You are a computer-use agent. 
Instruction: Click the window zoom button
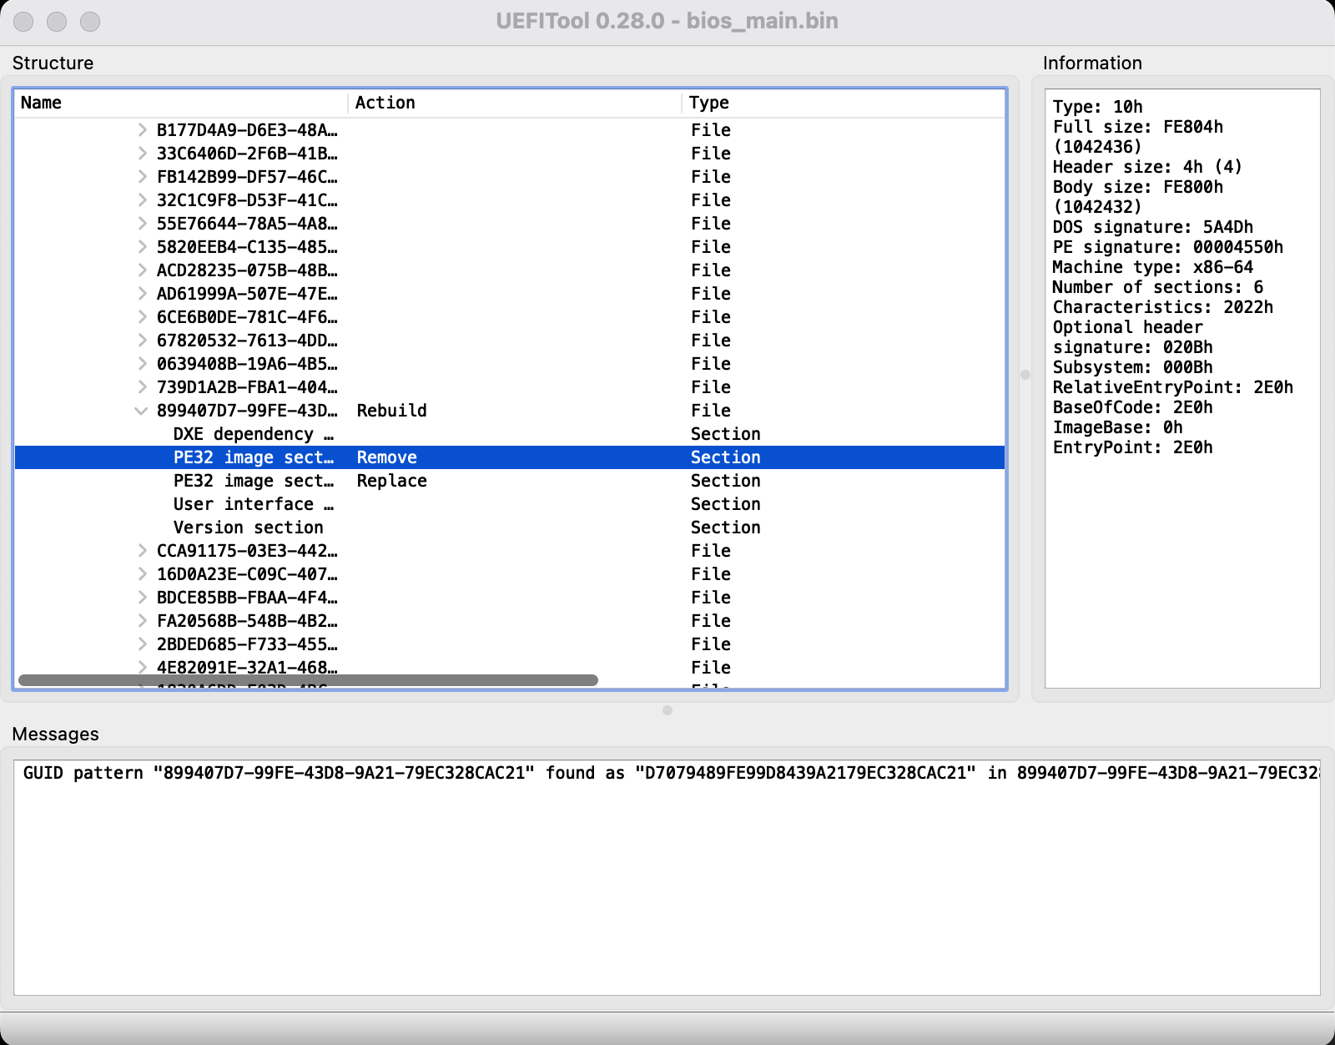click(90, 22)
